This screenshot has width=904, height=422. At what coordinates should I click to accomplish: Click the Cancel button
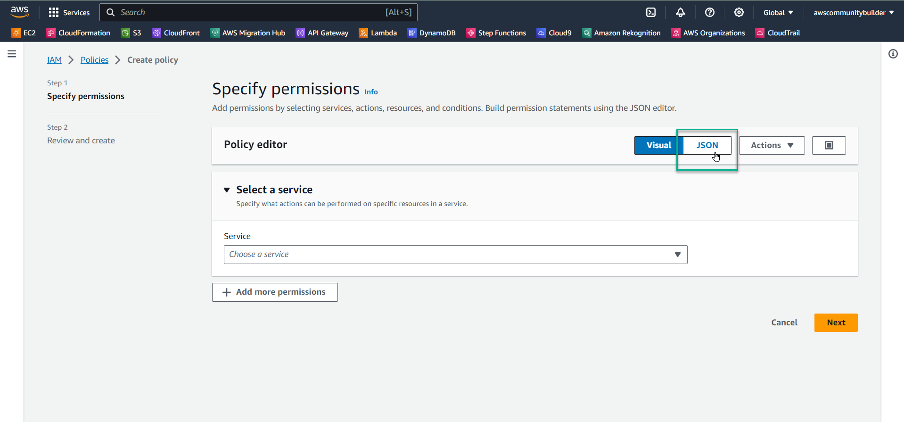coord(784,323)
